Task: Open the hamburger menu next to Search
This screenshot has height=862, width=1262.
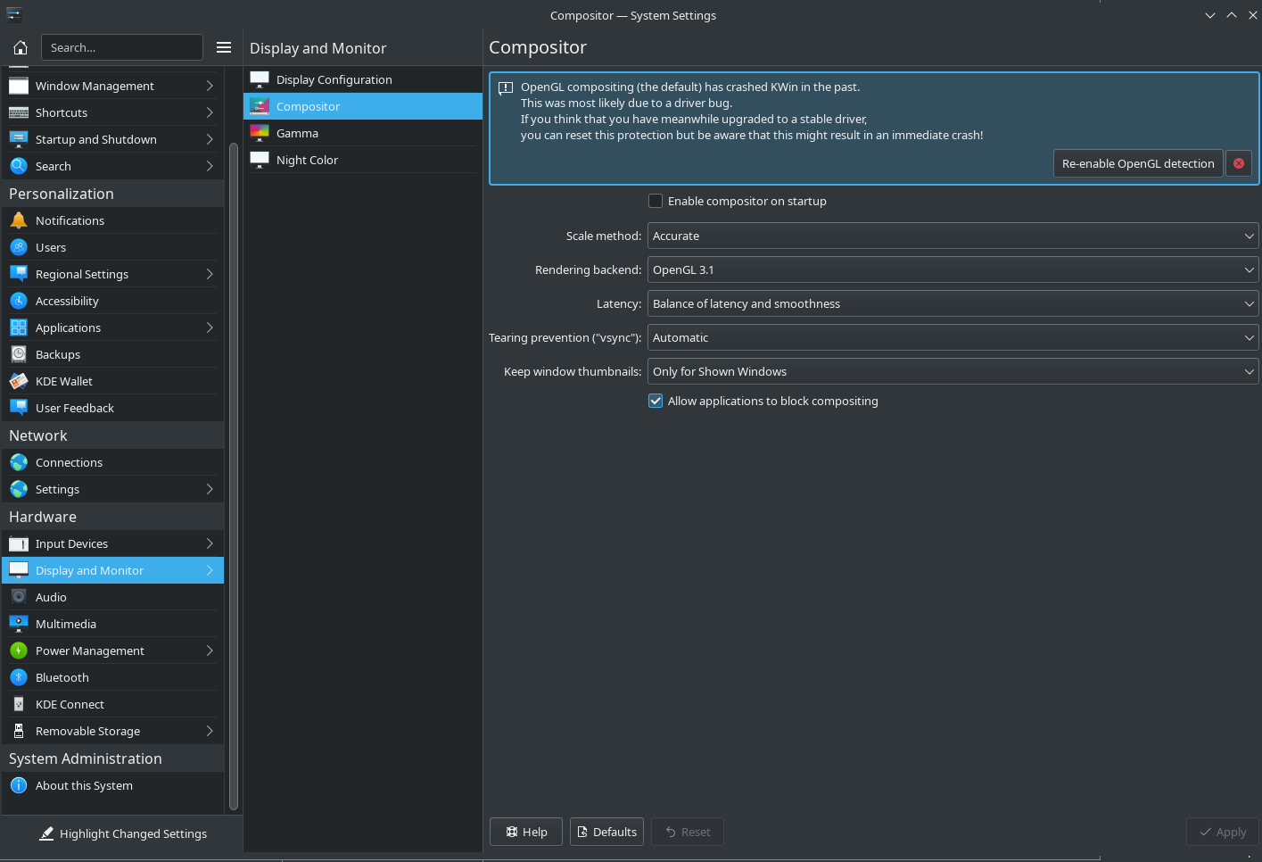Action: [224, 47]
